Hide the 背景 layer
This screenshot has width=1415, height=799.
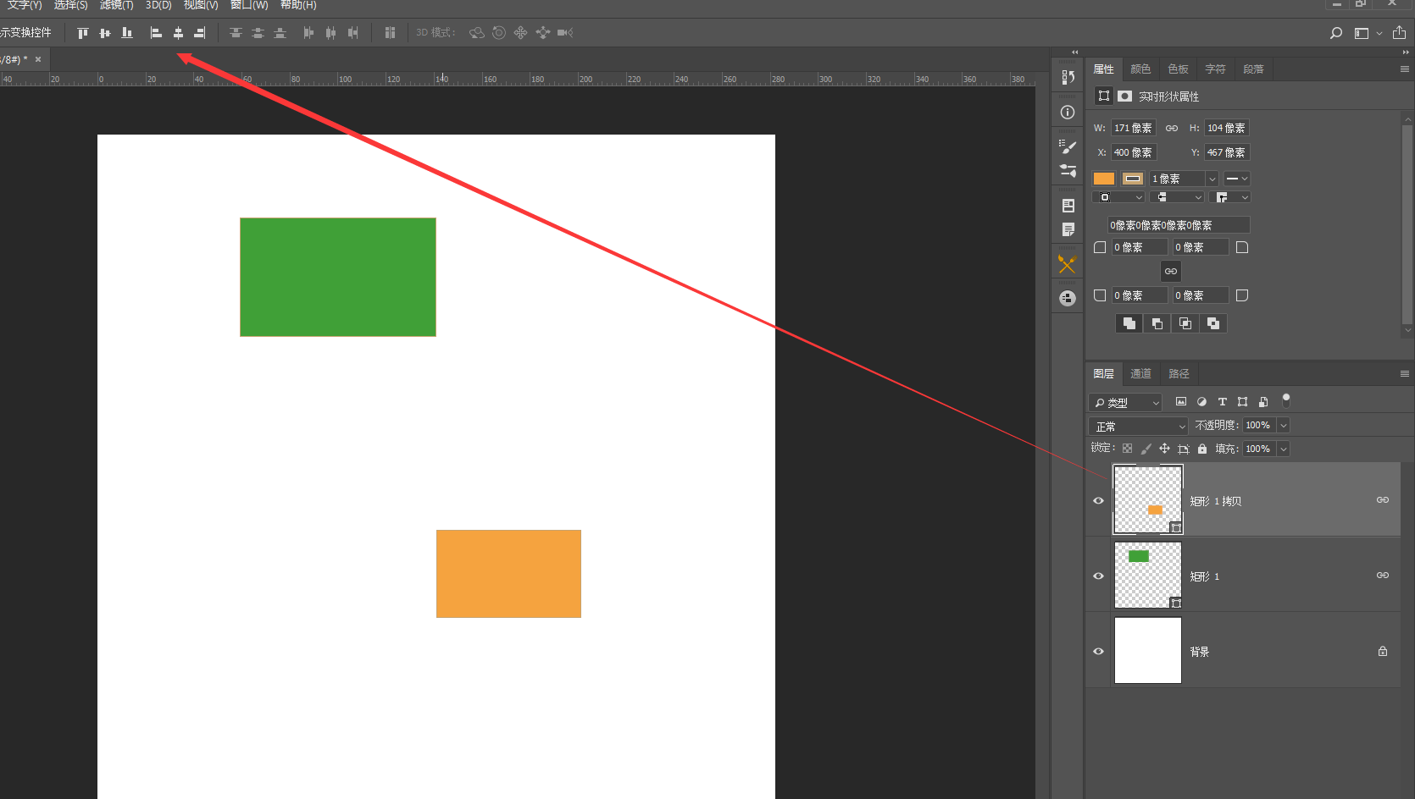click(1098, 651)
